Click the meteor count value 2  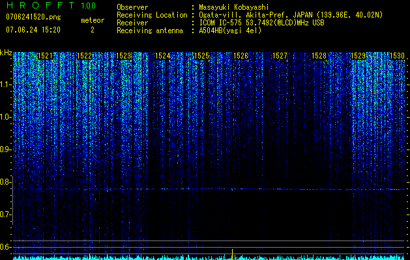[x=93, y=30]
